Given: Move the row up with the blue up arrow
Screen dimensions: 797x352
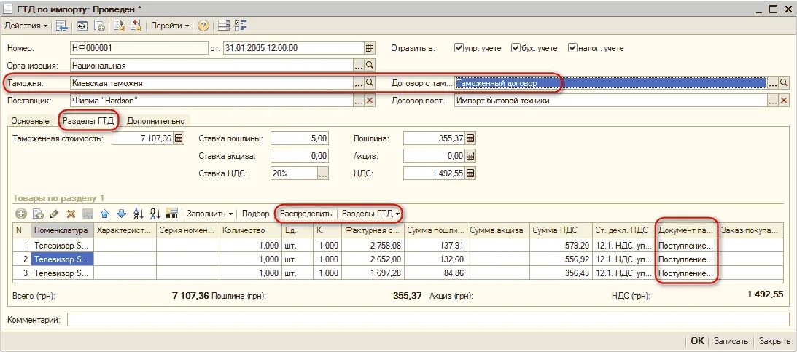Looking at the screenshot, I should pyautogui.click(x=105, y=214).
